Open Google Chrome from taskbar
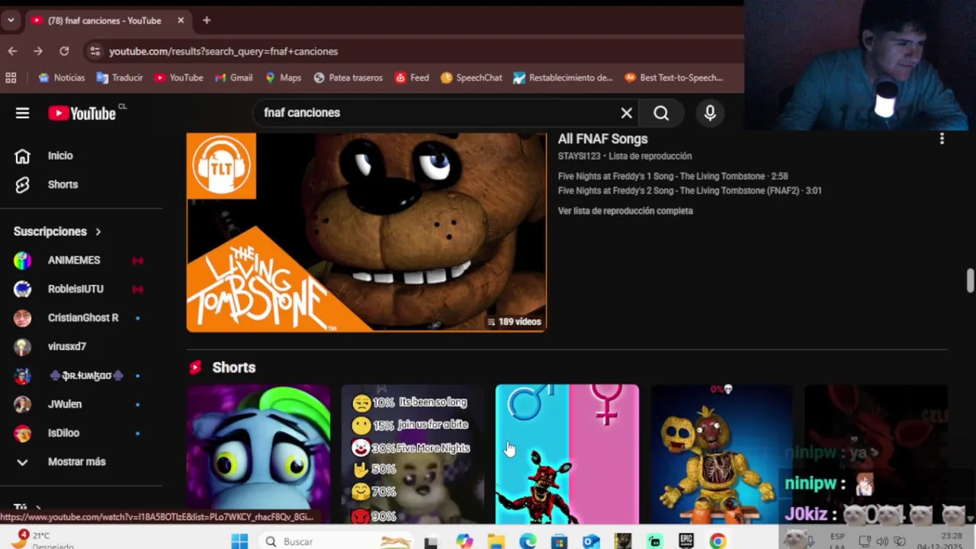 (x=718, y=541)
